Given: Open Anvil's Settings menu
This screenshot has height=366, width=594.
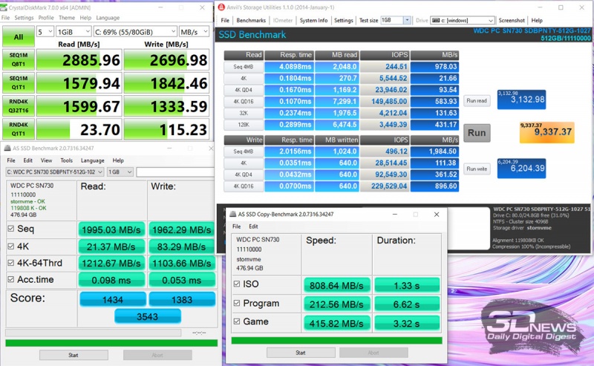Looking at the screenshot, I should tap(344, 21).
